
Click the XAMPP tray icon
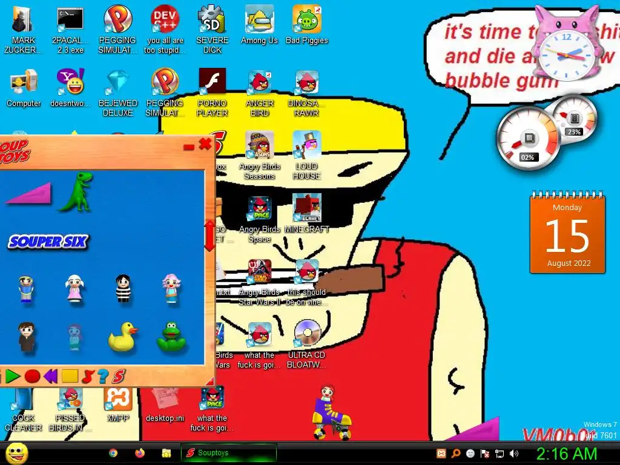pos(441,453)
